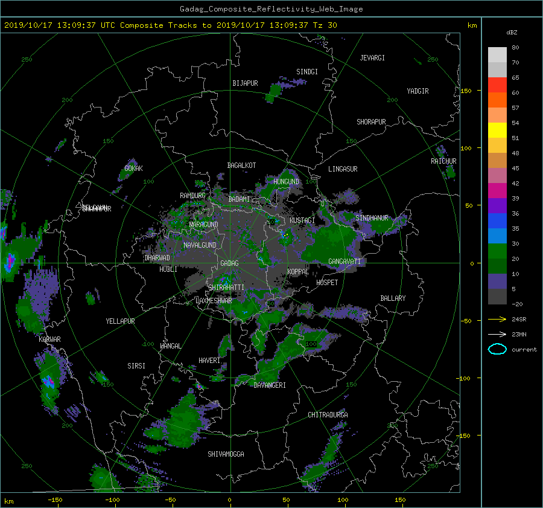This screenshot has height=508, width=543.
Task: Click the white 23MN track arrow icon
Action: (x=497, y=334)
